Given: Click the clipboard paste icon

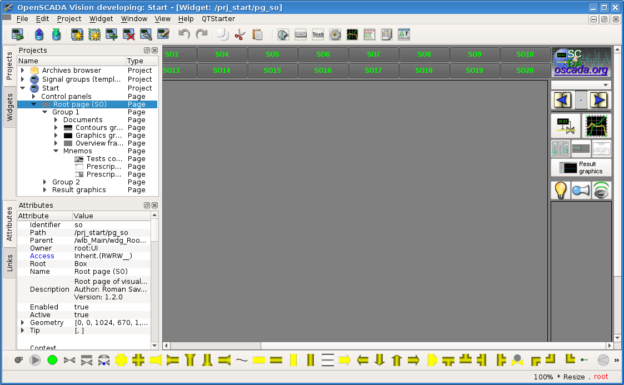Looking at the screenshot, I should click(257, 34).
